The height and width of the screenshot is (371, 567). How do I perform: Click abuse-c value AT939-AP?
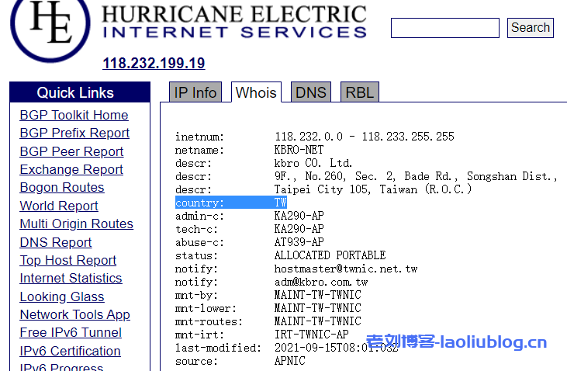coord(299,242)
